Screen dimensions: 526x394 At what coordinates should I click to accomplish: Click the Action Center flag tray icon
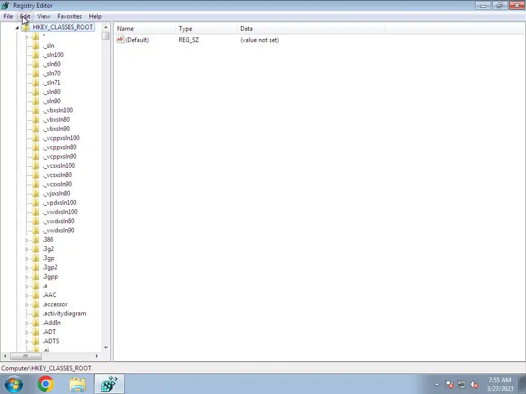(449, 384)
